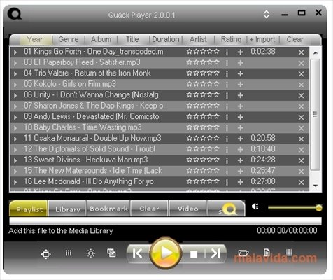This screenshot has width=333, height=280.
Task: Click the overlapping windows icon
Action: point(111,253)
